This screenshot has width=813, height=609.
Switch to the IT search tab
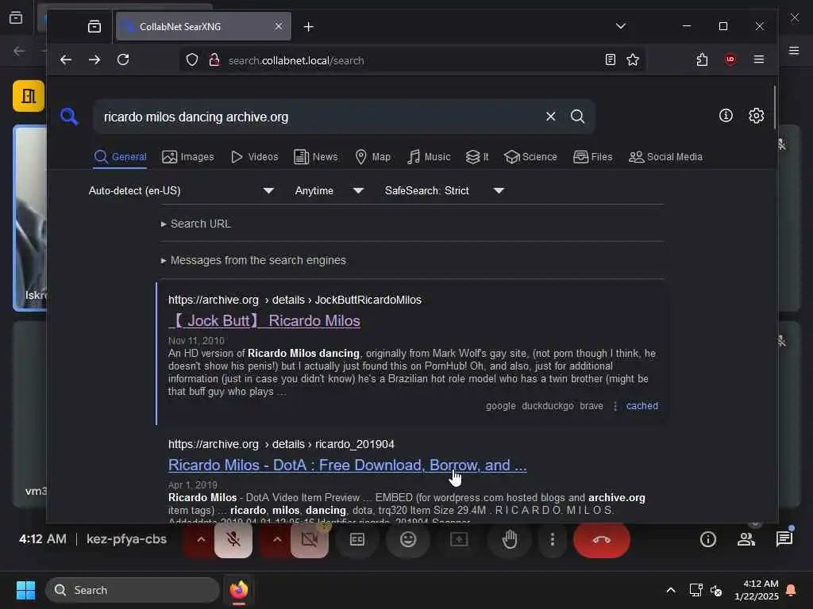coord(477,157)
